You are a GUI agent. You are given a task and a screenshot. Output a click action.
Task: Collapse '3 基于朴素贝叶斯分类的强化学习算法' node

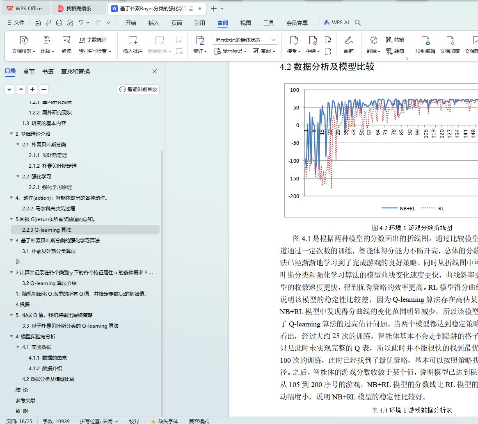(x=11, y=240)
